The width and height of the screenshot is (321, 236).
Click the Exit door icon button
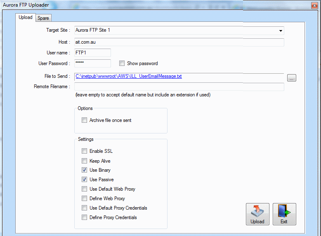(284, 214)
